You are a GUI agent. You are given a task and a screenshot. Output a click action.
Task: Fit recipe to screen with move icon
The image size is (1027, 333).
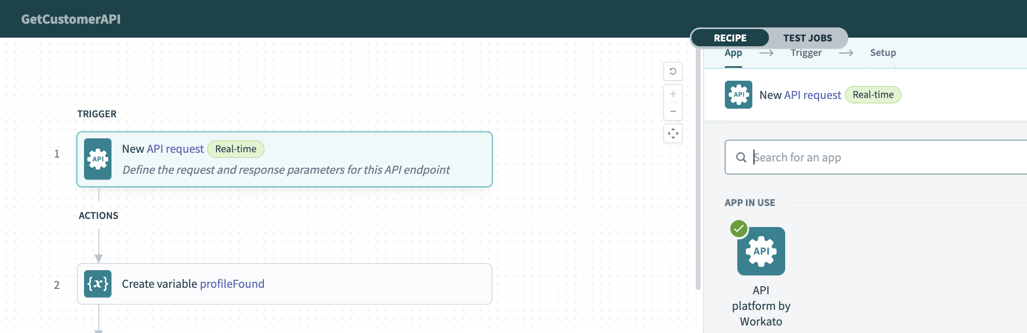[x=673, y=133]
